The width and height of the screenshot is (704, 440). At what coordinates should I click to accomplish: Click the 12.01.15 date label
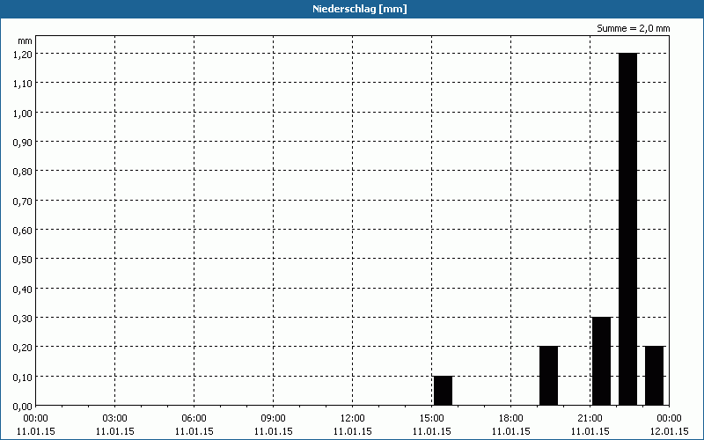pyautogui.click(x=669, y=431)
